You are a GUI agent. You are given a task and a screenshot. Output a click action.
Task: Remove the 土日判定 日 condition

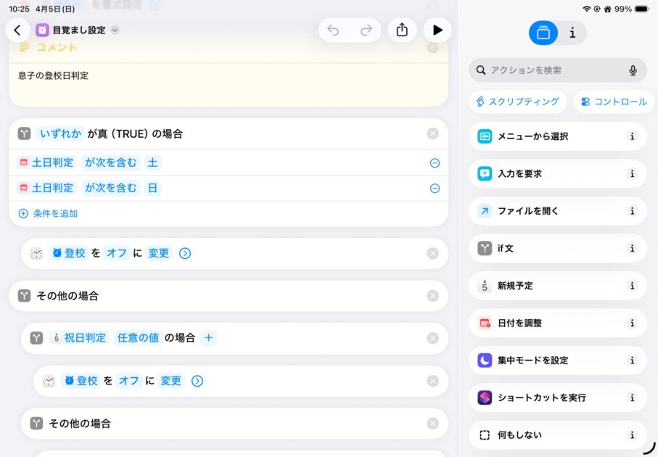tap(435, 189)
